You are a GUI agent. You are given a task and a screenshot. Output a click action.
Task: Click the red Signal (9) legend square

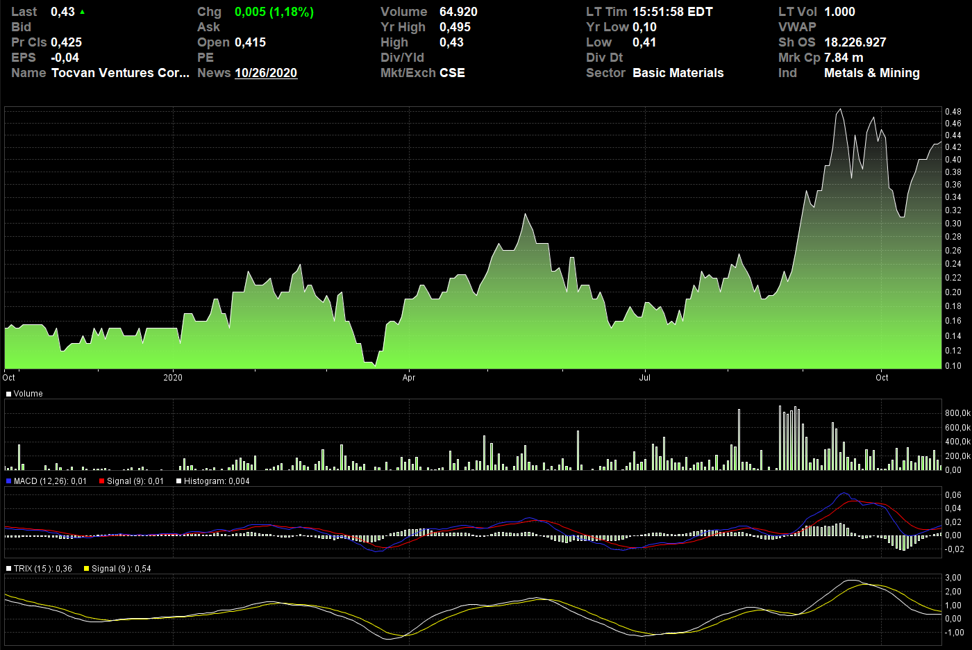102,481
